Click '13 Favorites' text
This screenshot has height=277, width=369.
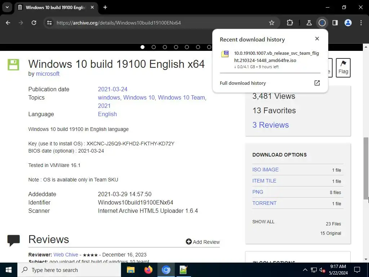(274, 110)
